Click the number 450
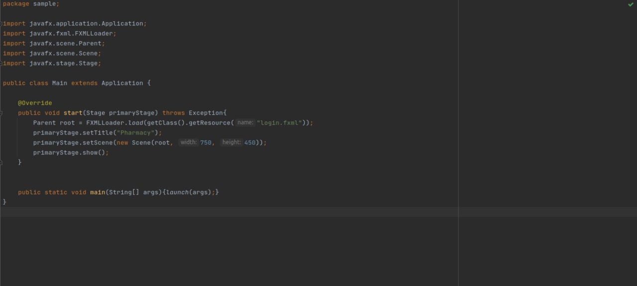Screen dimensions: 637x286 (250, 143)
